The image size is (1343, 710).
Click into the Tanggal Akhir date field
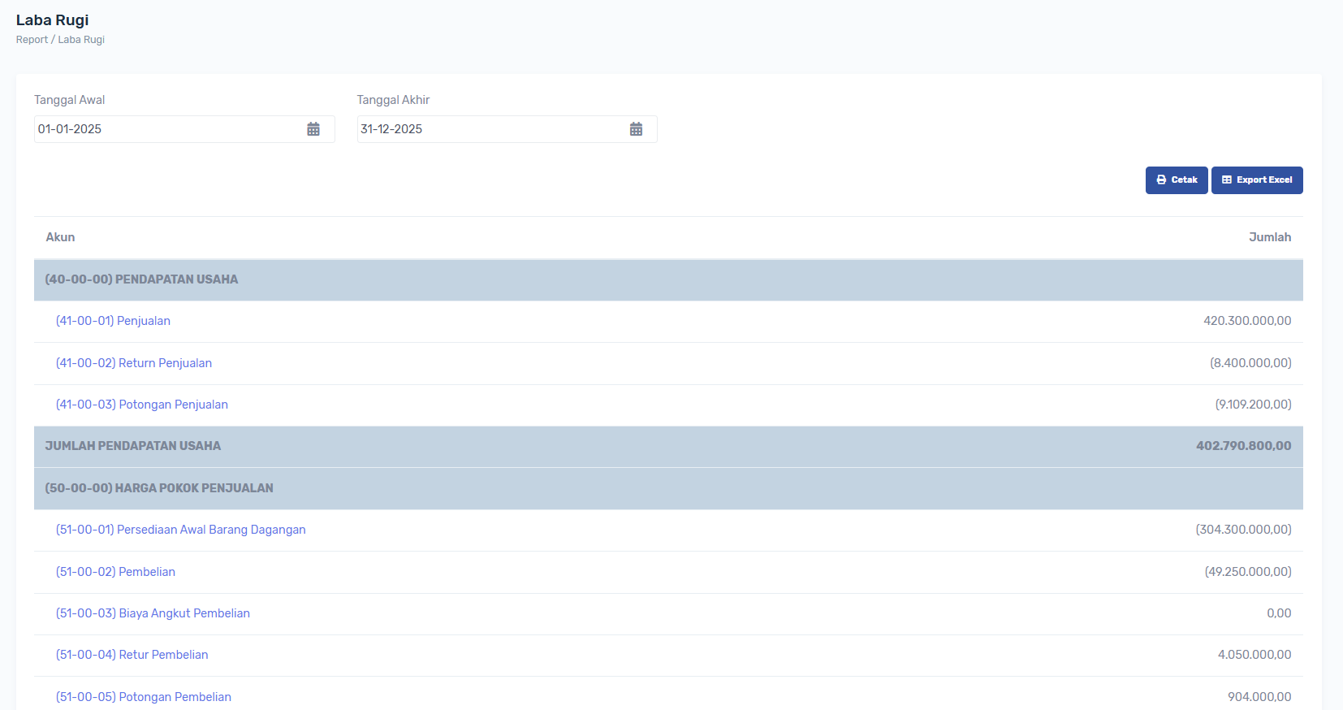point(489,129)
